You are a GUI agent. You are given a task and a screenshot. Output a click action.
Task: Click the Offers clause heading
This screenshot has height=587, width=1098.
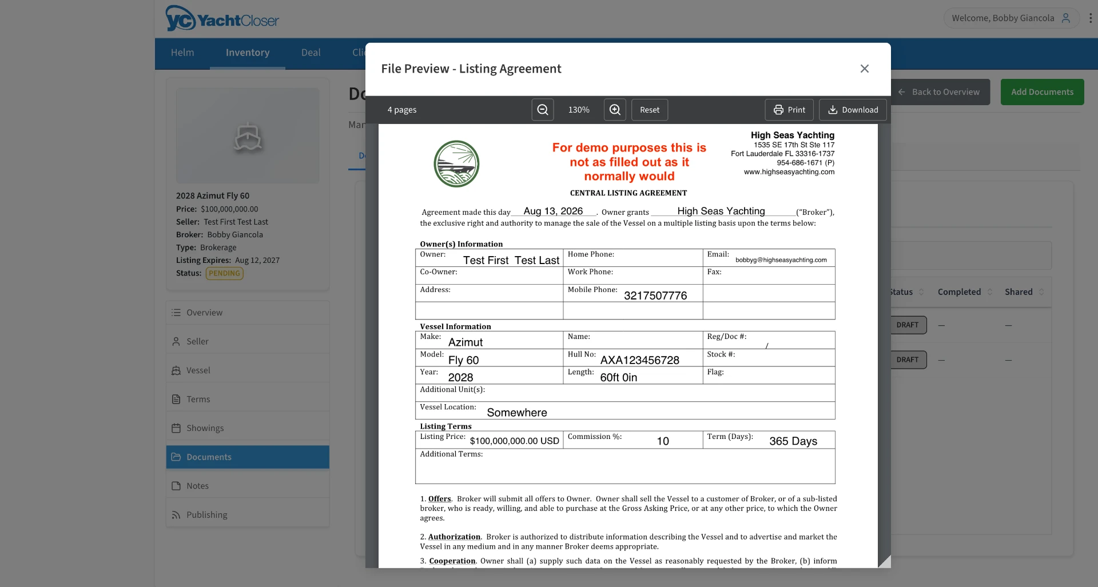click(440, 499)
